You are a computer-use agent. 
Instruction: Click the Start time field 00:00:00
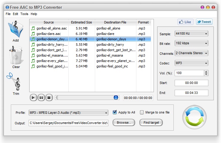(191, 83)
